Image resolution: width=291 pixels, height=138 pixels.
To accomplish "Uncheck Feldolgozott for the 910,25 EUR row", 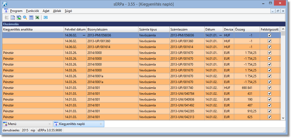I will point(269,111).
